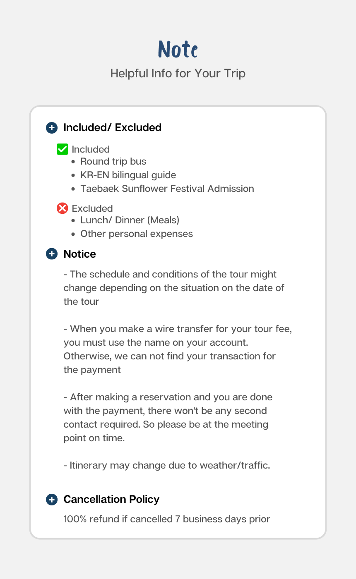Collapse the Notice section heading
The height and width of the screenshot is (579, 356).
coord(79,254)
